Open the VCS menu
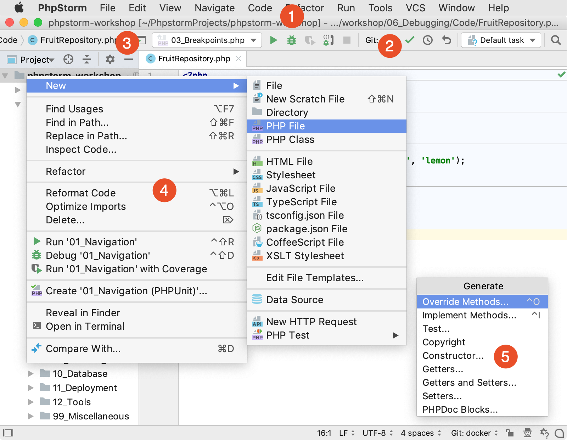567x440 pixels. point(415,8)
